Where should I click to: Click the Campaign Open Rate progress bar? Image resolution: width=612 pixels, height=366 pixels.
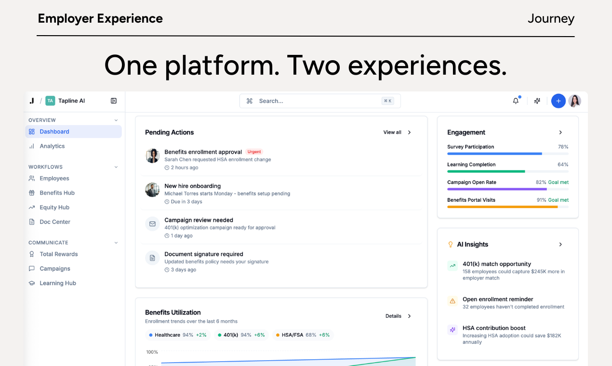click(x=508, y=189)
